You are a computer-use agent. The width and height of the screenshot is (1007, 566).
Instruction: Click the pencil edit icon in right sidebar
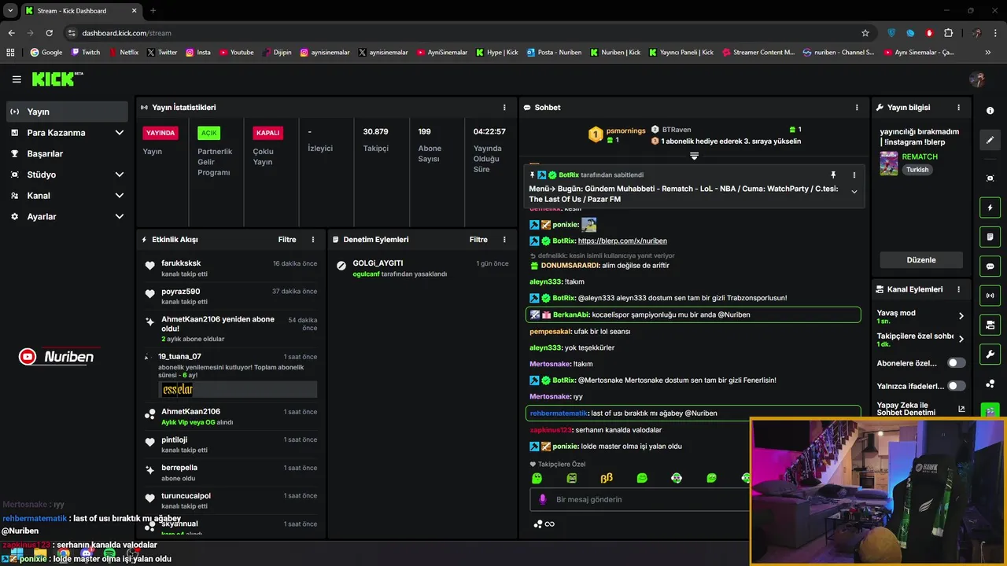[x=990, y=140]
